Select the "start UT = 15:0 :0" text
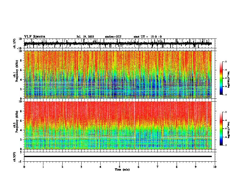The height and width of the screenshot is (187, 242). [x=148, y=37]
